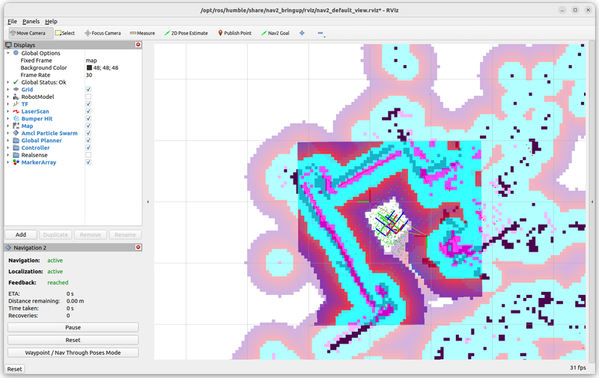
Task: Click Waypoint / Nav Through Poses Mode
Action: [x=73, y=353]
